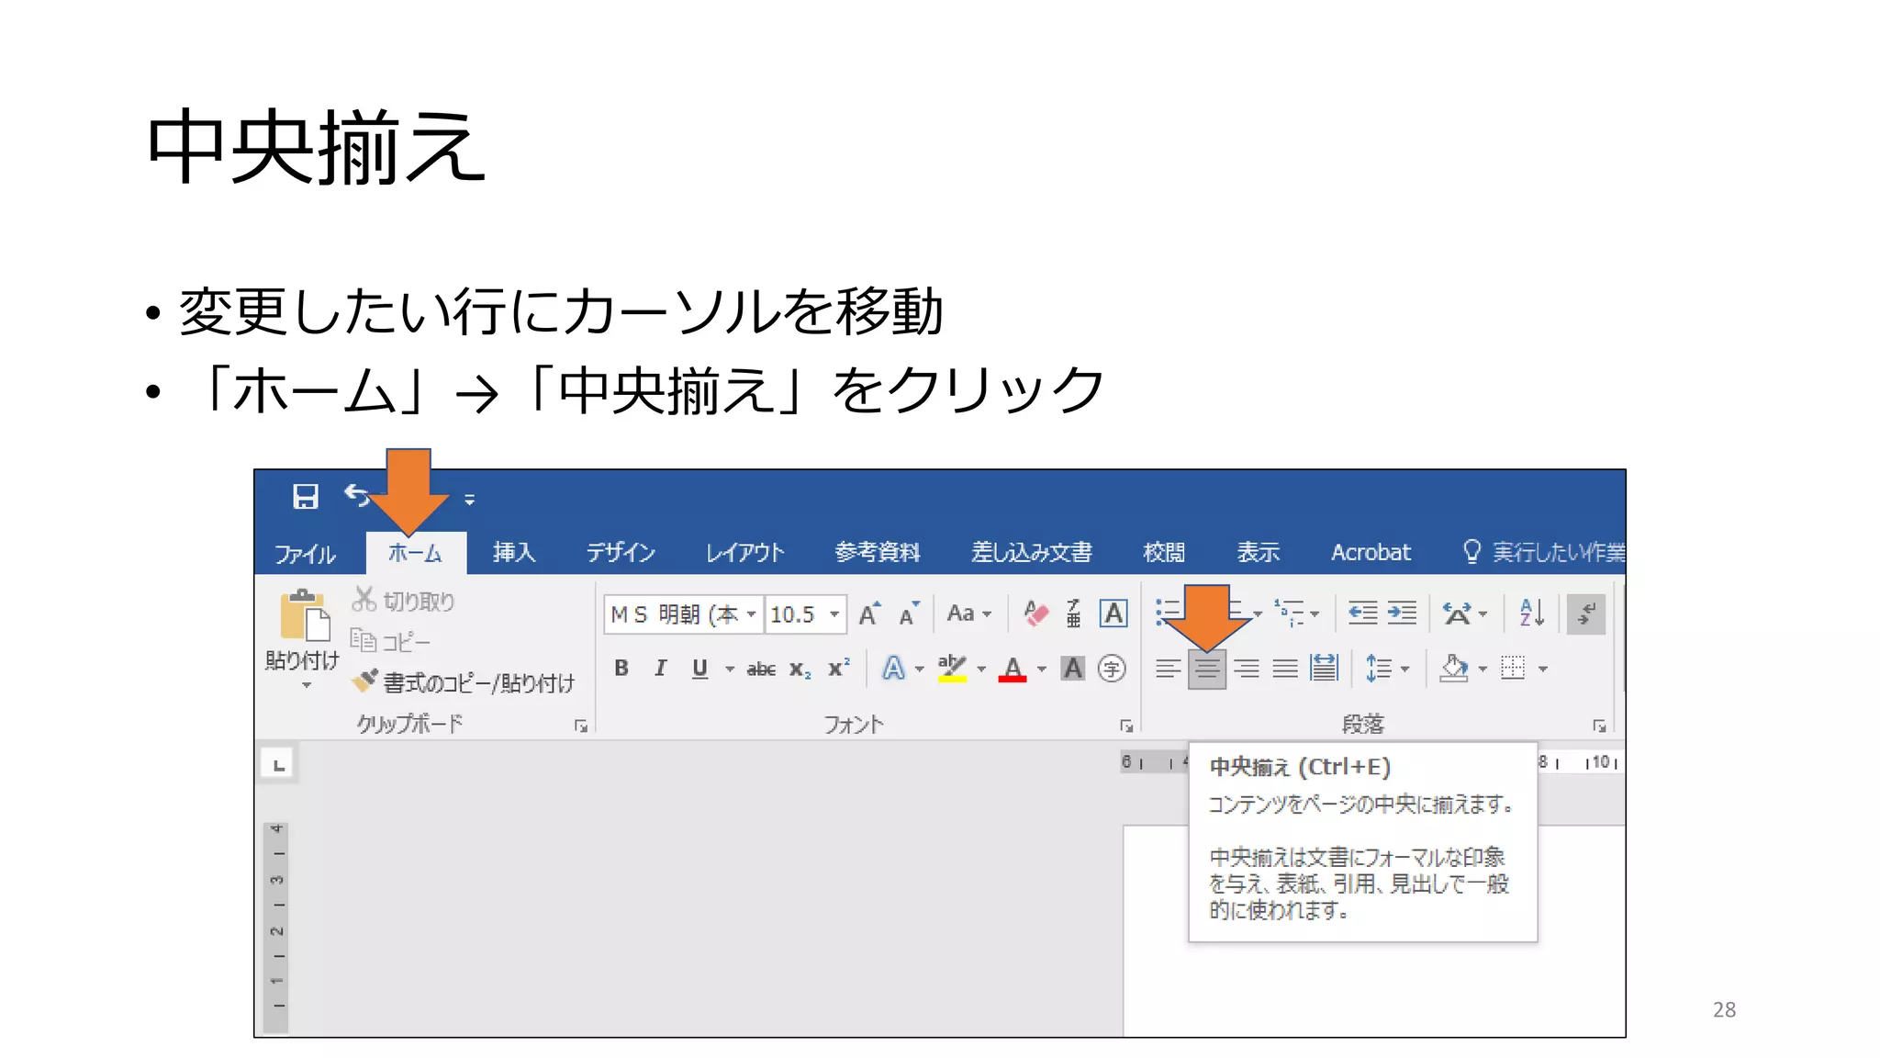This screenshot has height=1058, width=1880.
Task: Click the コピー copy button
Action: [x=390, y=641]
